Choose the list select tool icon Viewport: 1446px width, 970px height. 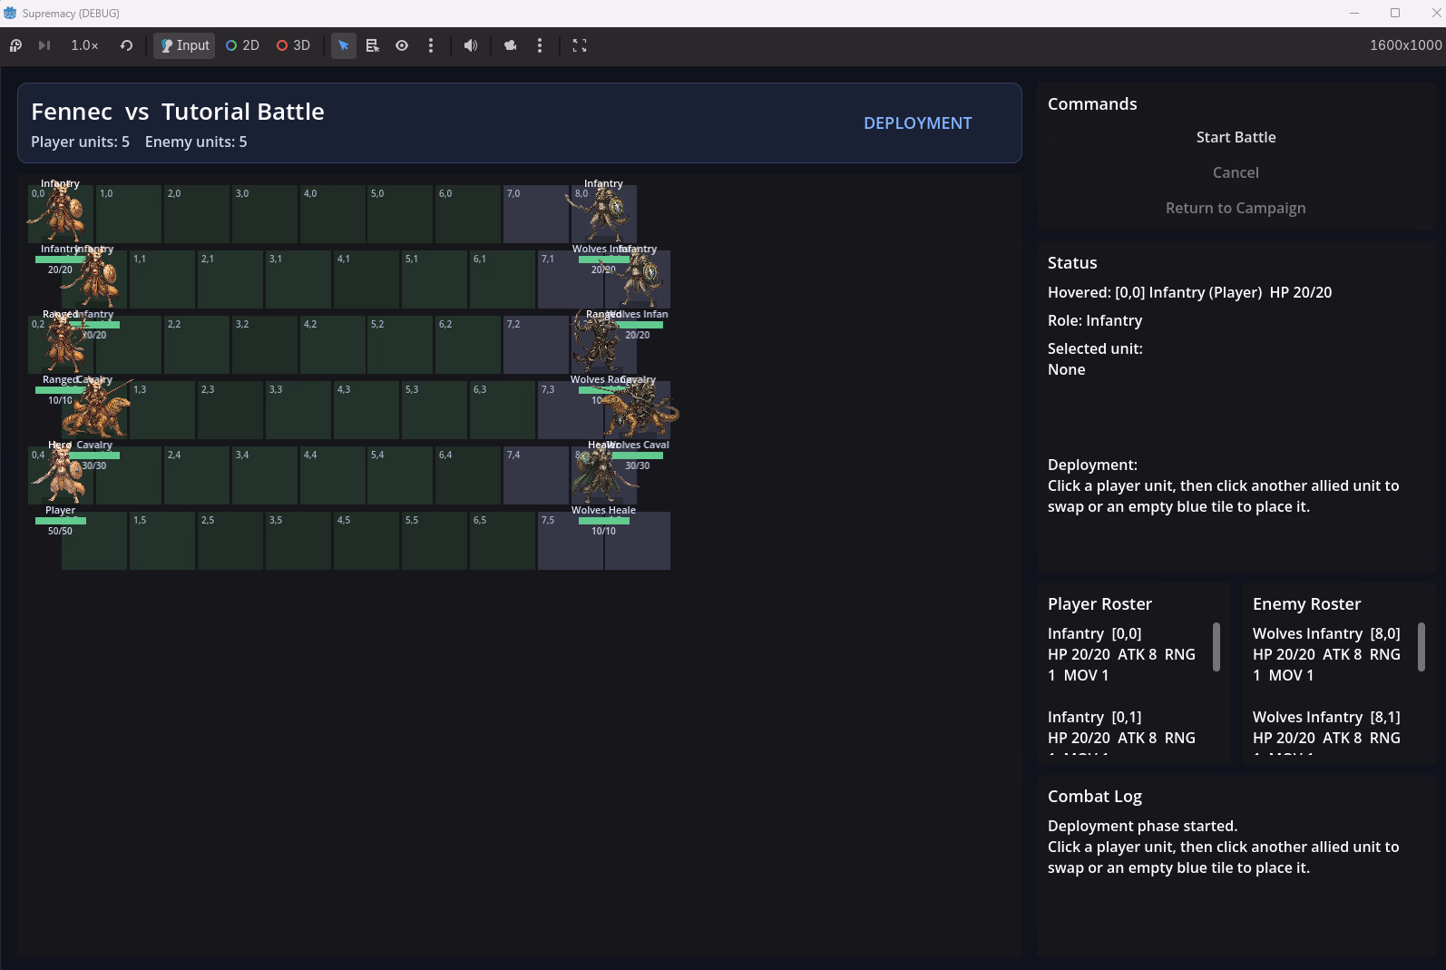[372, 45]
